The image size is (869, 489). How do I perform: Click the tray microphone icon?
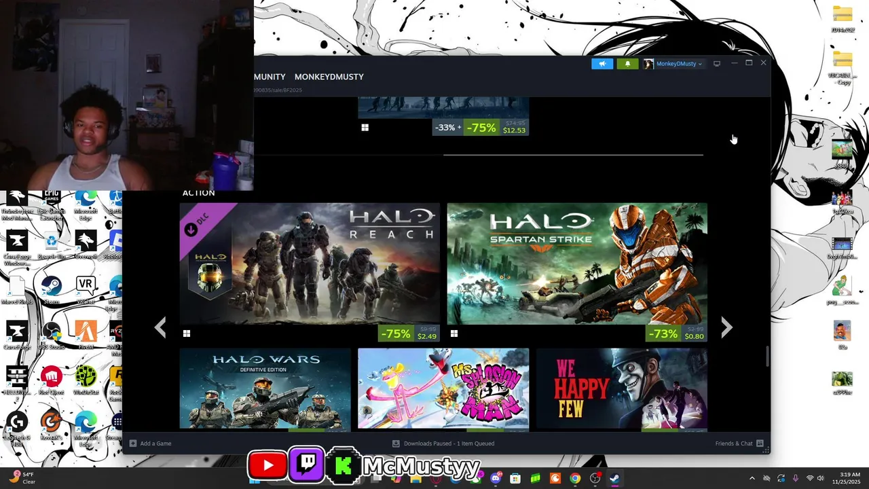click(x=795, y=478)
